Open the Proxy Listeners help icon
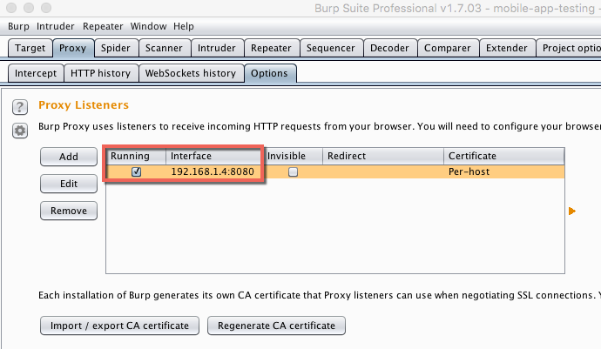 pos(20,107)
